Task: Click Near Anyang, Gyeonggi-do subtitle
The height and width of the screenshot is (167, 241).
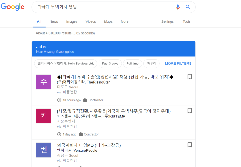Action: 55,52
